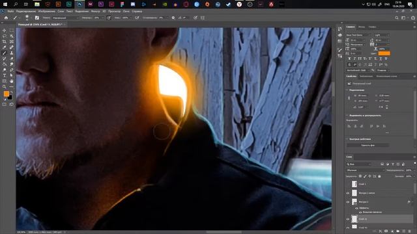Image resolution: width=417 pixels, height=234 pixels.
Task: Select the Frame tool
Action: 12,42
